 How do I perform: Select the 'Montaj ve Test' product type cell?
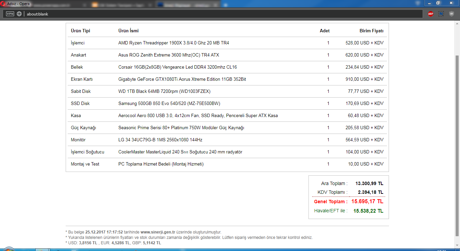[x=85, y=164]
